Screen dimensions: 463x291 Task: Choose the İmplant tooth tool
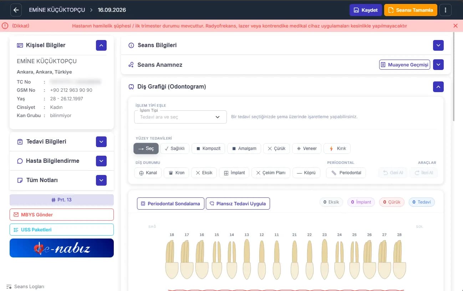click(234, 173)
